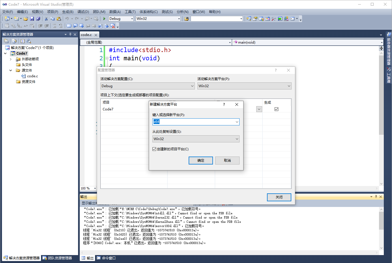Switch to the Command Window tab
392x263 pixels.
click(x=106, y=258)
